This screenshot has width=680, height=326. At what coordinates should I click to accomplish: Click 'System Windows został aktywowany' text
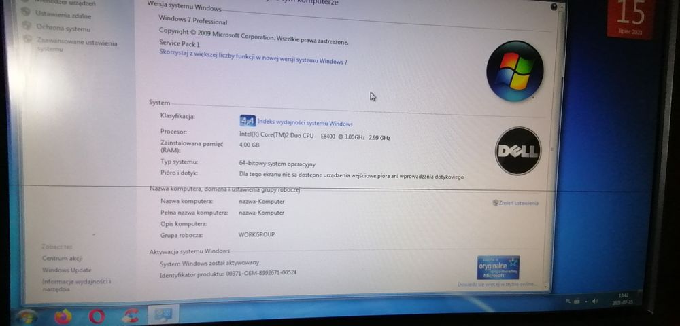[209, 263]
